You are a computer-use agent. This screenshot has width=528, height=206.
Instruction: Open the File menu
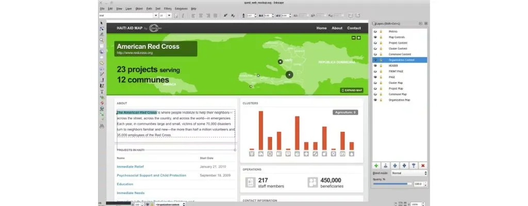tap(102, 8)
